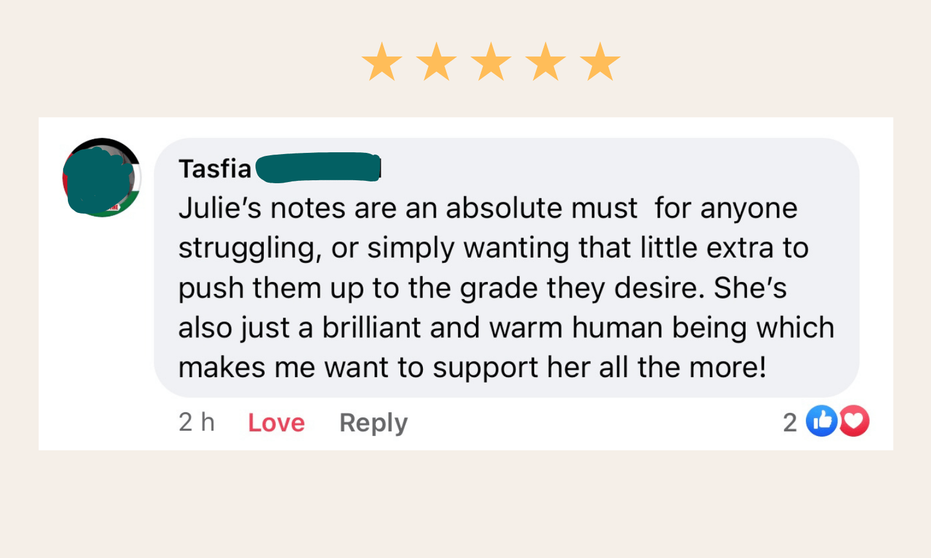Screen dimensions: 931x558
Task: Click the fourth gold star
Action: click(x=546, y=62)
